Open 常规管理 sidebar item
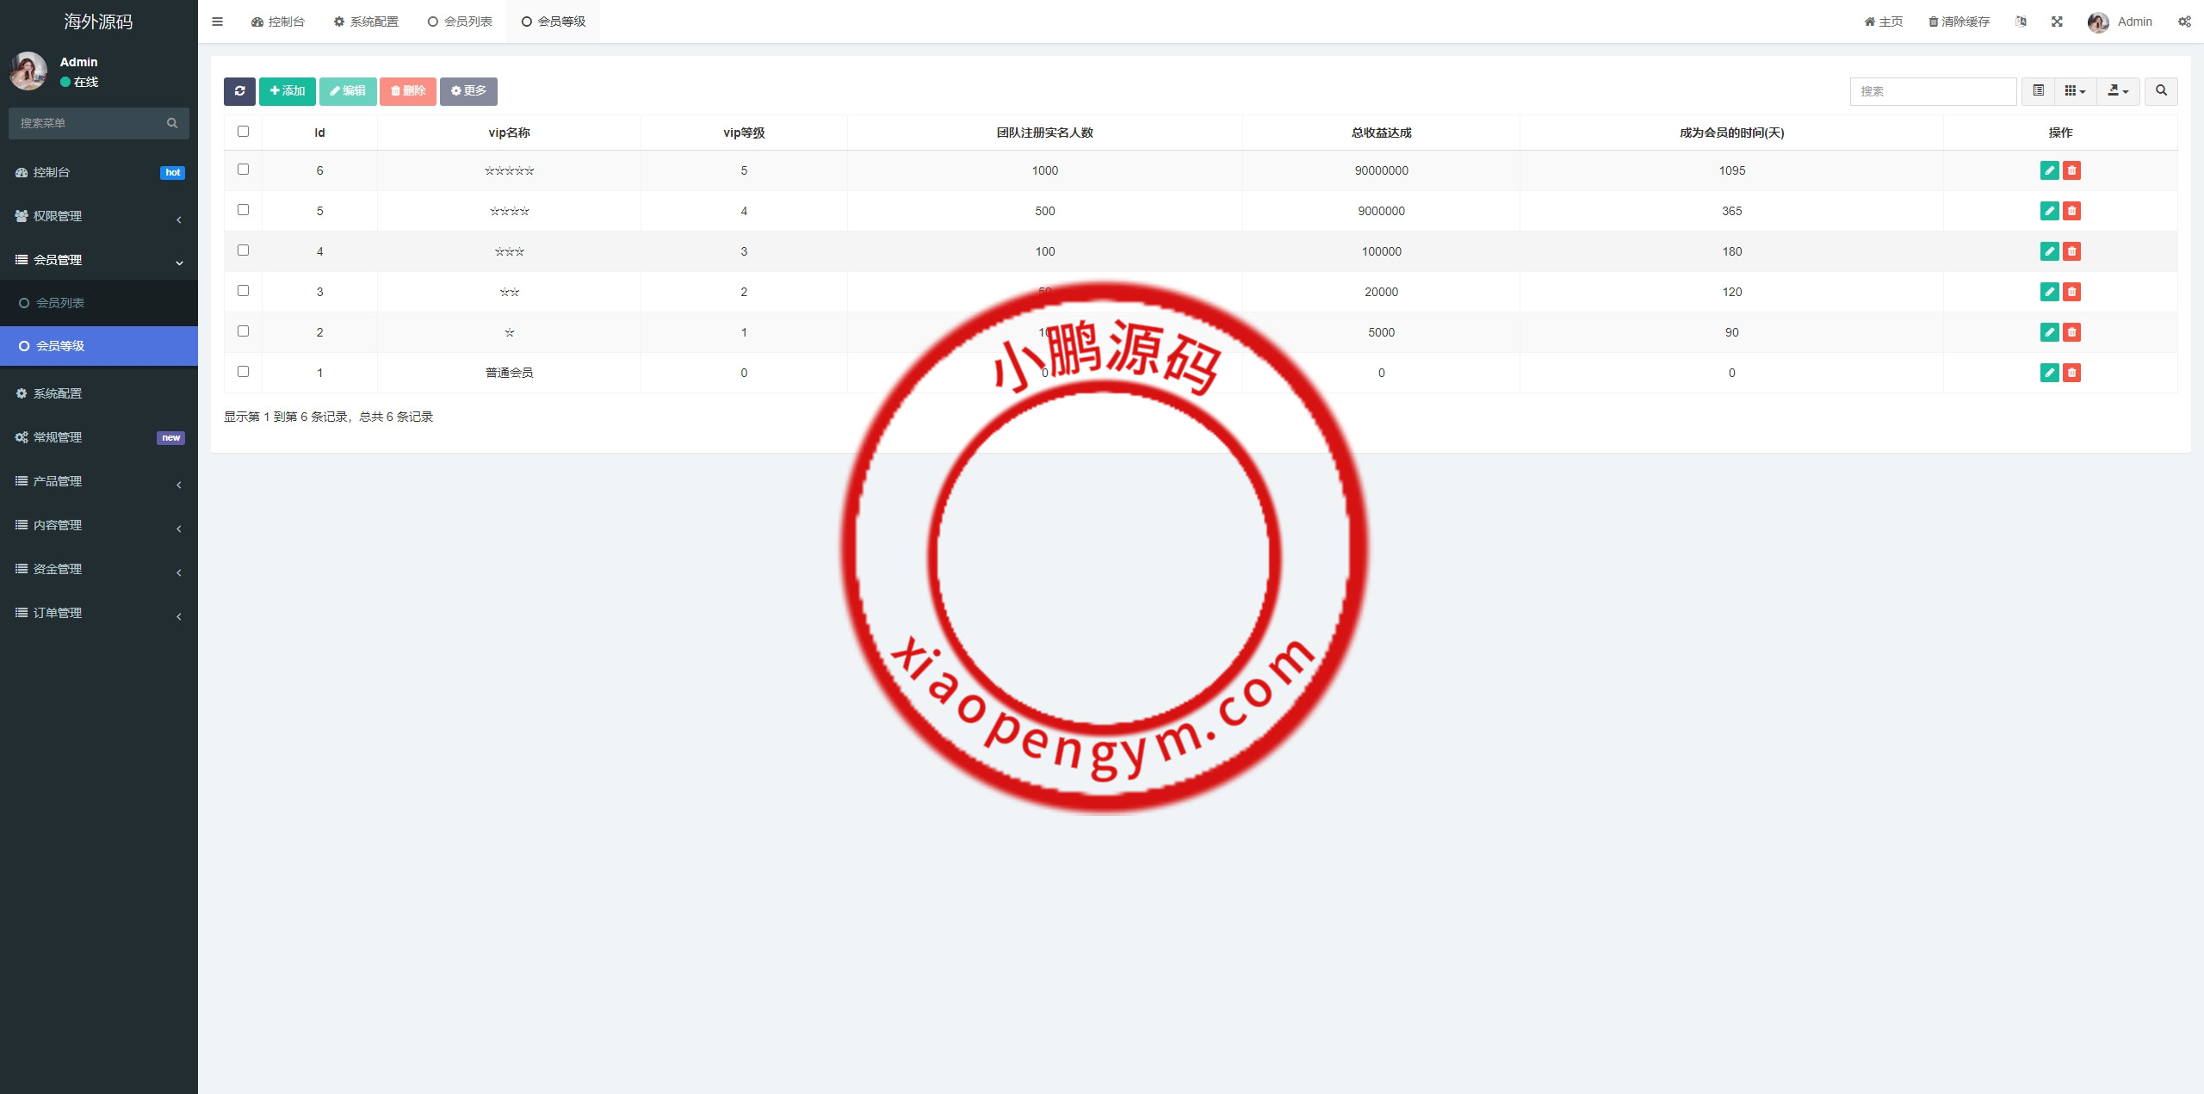The image size is (2204, 1094). (99, 437)
